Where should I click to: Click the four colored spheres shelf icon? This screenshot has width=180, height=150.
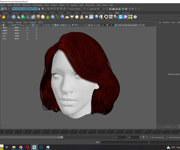(x=130, y=17)
